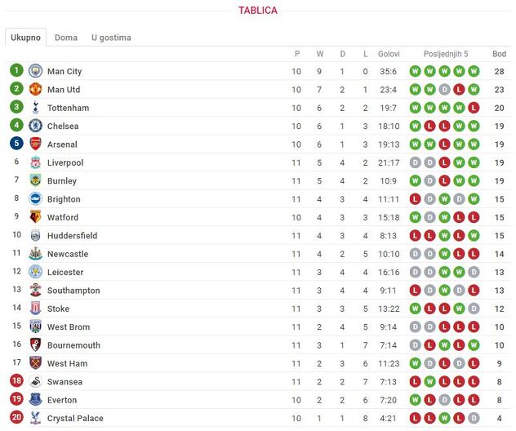Click the Chelsea club crest
The height and width of the screenshot is (431, 516).
point(35,126)
